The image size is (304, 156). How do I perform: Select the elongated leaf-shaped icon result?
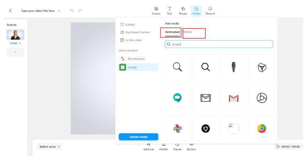click(x=234, y=67)
